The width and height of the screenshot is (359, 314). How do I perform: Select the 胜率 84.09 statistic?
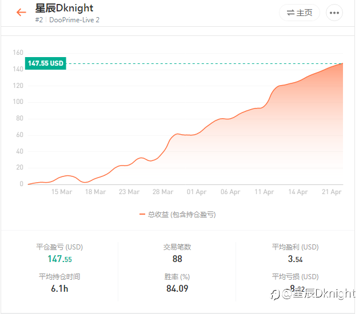[x=177, y=283]
